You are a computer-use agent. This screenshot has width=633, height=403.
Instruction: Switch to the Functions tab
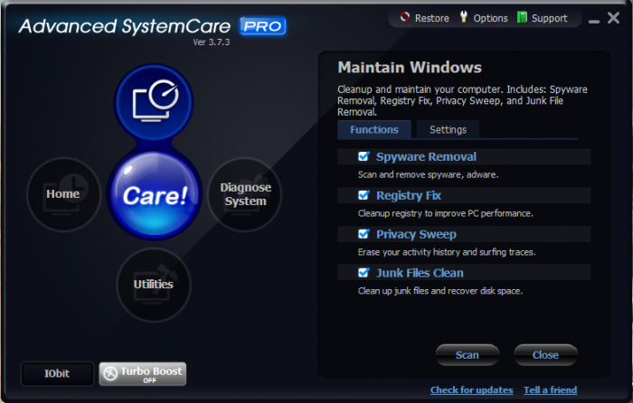point(374,129)
